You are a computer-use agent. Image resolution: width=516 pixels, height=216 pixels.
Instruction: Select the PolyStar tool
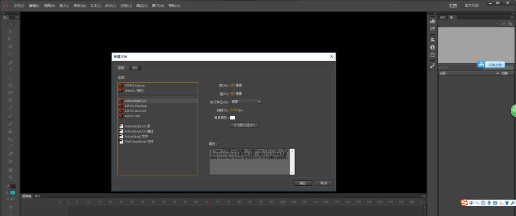(x=10, y=100)
